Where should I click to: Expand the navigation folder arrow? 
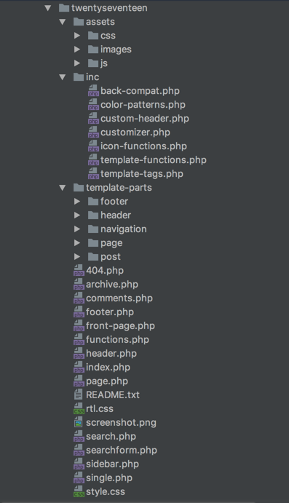click(77, 229)
